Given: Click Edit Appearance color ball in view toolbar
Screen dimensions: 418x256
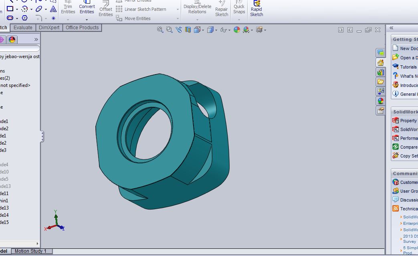Looking at the screenshot, I should tap(237, 30).
